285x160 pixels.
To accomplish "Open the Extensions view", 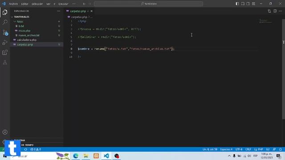I will pyautogui.click(x=5, y=52).
